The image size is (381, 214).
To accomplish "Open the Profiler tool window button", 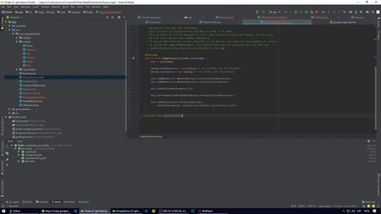I will tap(70, 202).
